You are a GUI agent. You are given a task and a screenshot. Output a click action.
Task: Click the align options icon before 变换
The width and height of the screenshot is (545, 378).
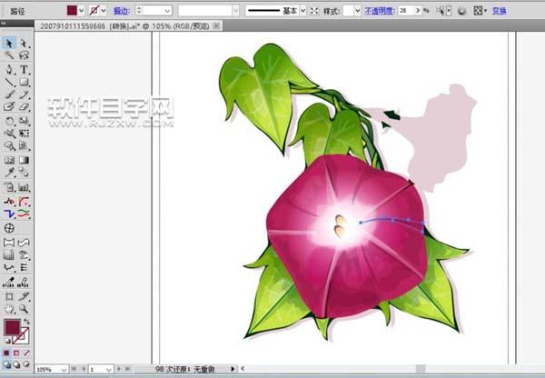pos(478,11)
